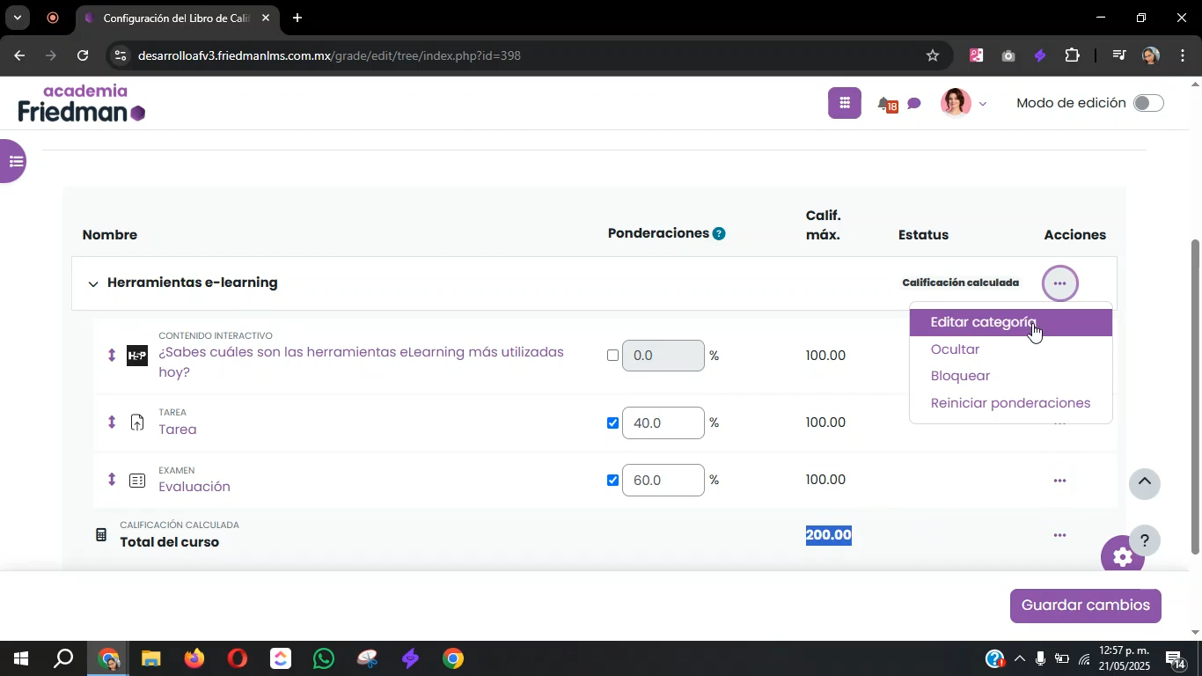
Task: Bookmark this page with the star icon
Action: click(x=933, y=55)
